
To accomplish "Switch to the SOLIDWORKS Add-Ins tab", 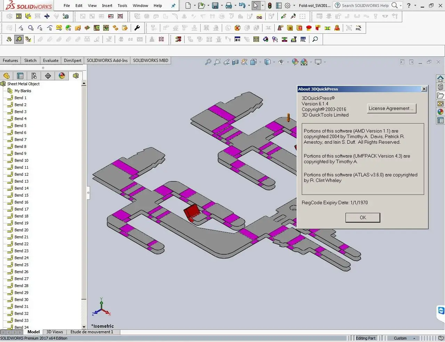I will pos(107,60).
